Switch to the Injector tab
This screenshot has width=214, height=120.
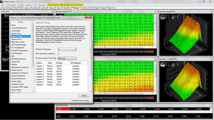tap(27, 8)
